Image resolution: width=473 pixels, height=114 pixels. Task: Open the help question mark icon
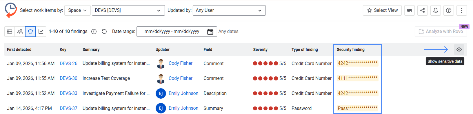449,10
